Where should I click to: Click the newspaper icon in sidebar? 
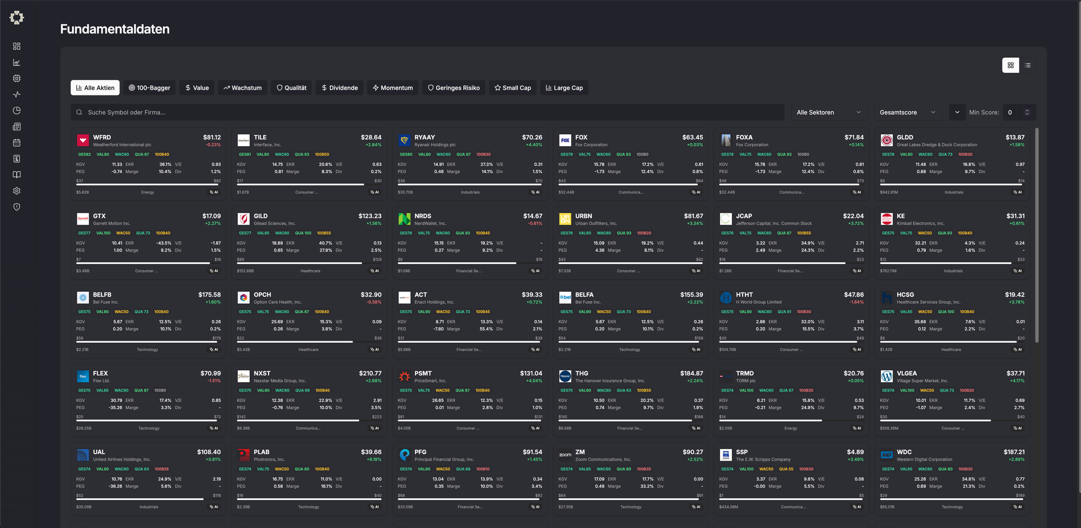[17, 127]
